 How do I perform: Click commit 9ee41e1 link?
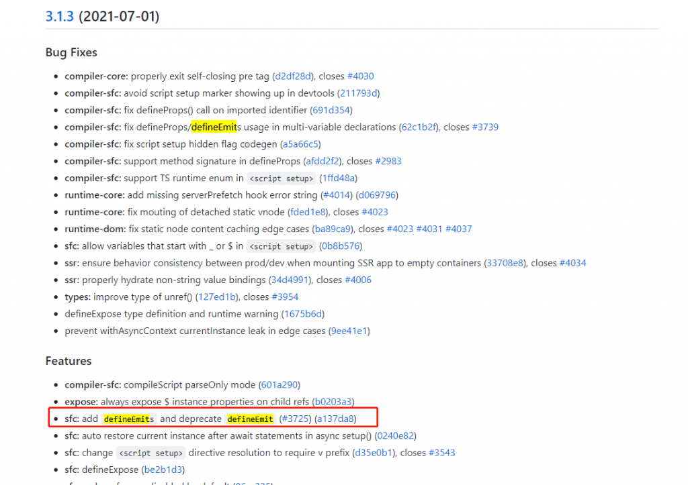[x=349, y=331]
